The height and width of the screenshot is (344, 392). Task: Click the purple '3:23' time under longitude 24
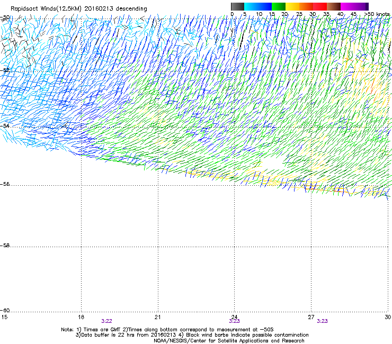234,321
